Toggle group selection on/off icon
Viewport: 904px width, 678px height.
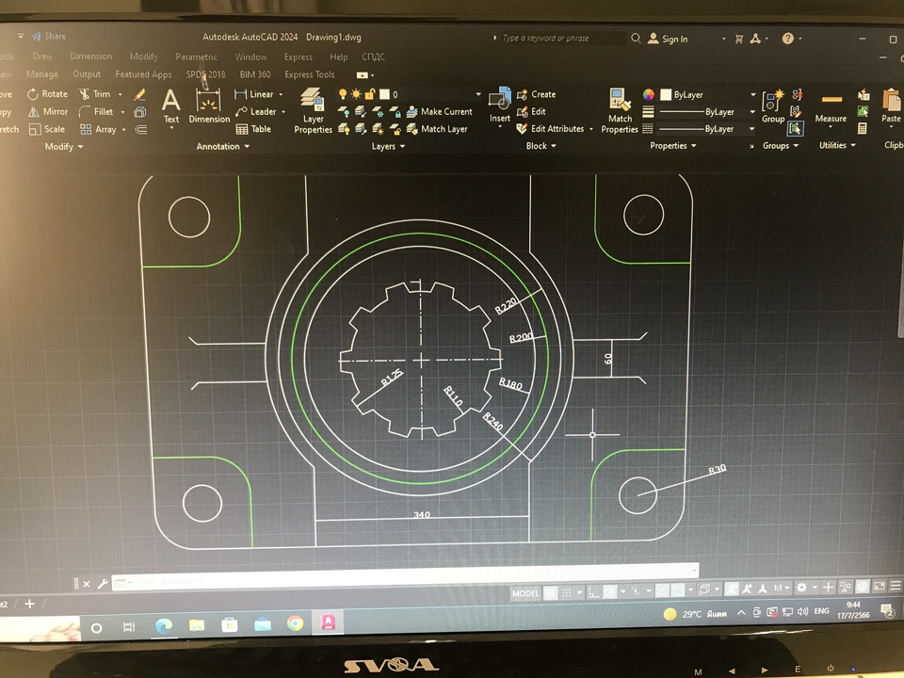(796, 129)
